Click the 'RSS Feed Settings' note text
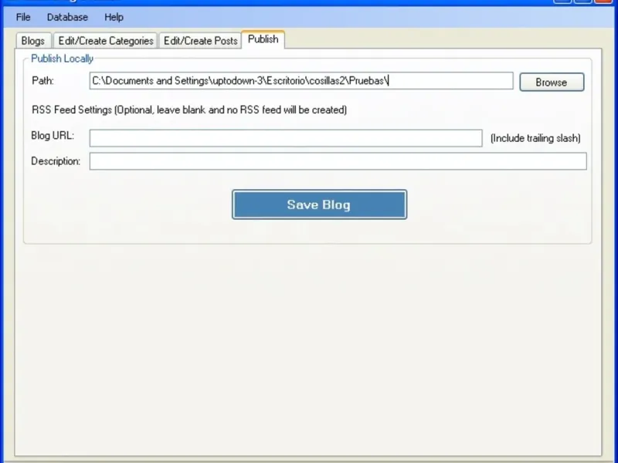 [189, 110]
